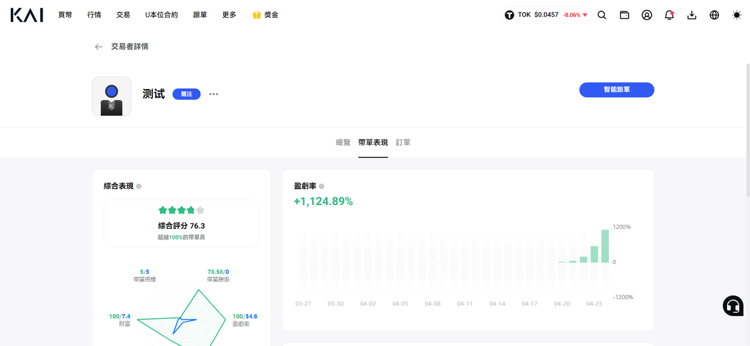Switch to the 總覽 tab
Viewport: 750px width, 346px height.
coord(343,142)
